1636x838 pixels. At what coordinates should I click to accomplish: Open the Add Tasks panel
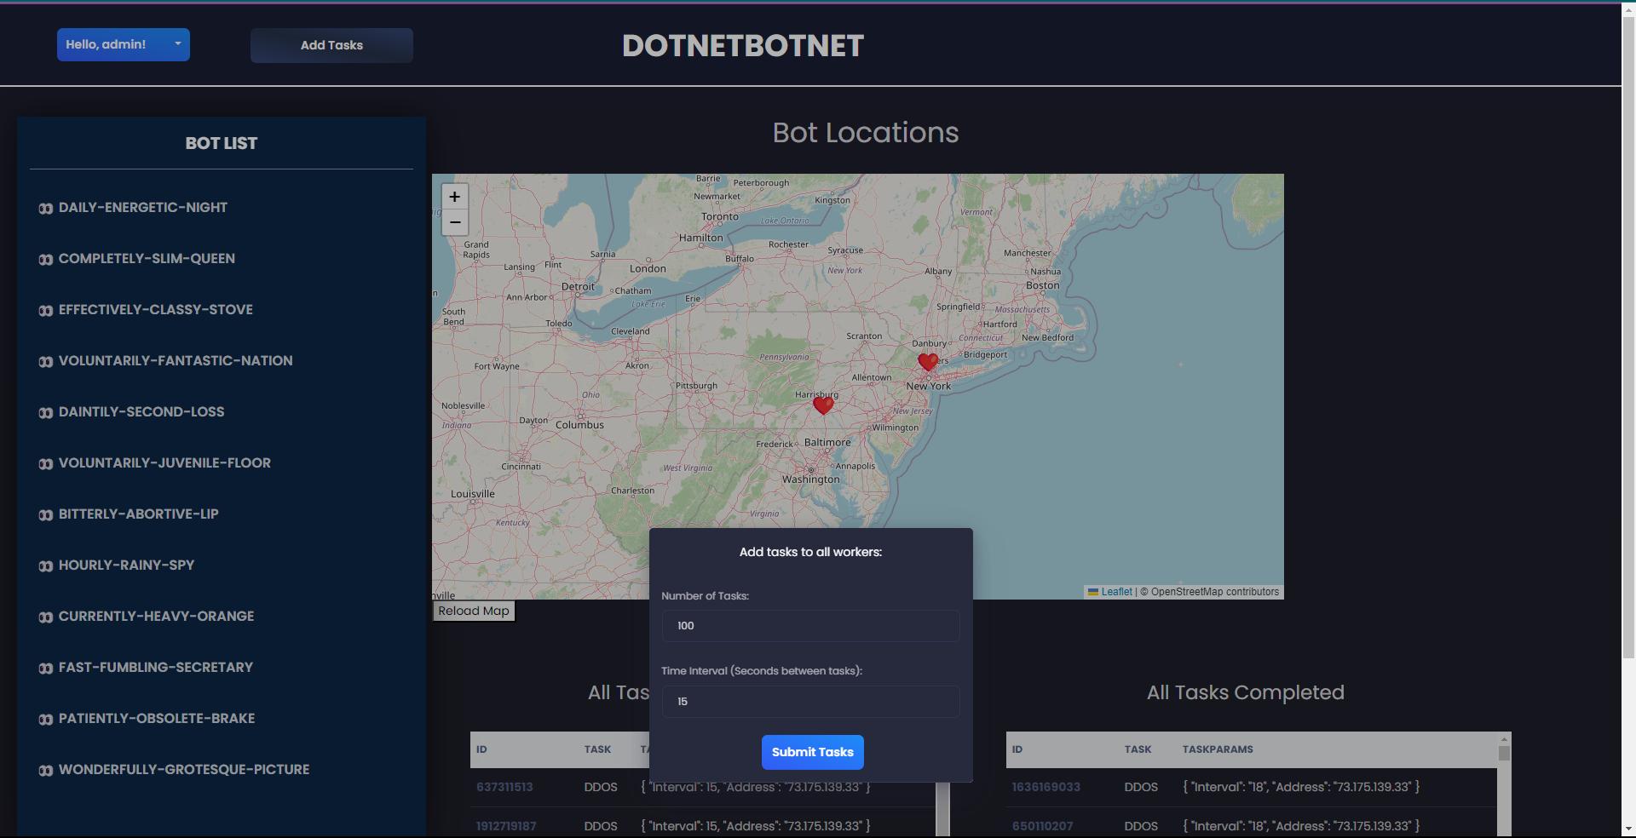point(331,45)
